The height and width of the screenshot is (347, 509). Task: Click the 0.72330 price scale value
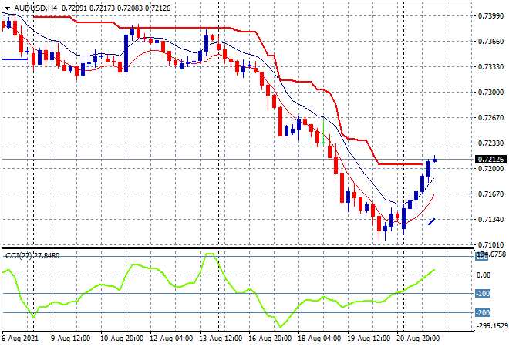coord(490,143)
